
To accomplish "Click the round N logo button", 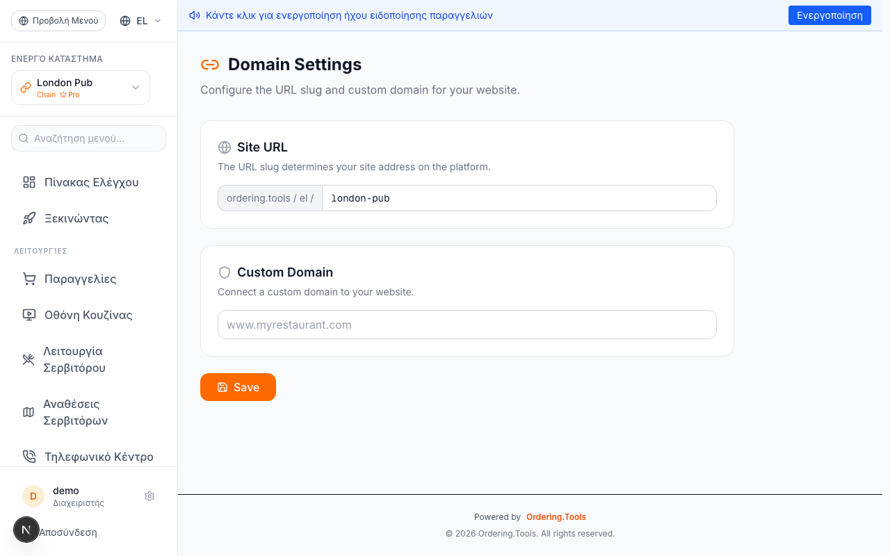I will [x=26, y=530].
